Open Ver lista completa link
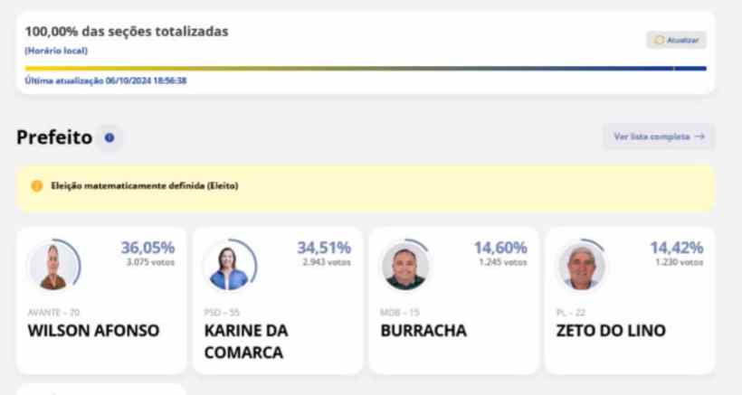This screenshot has height=395, width=742. pyautogui.click(x=659, y=136)
